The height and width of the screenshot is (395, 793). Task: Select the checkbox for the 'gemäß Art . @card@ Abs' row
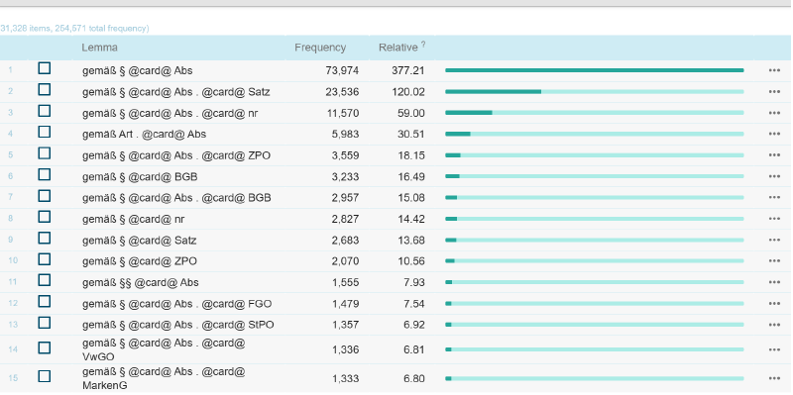click(45, 132)
